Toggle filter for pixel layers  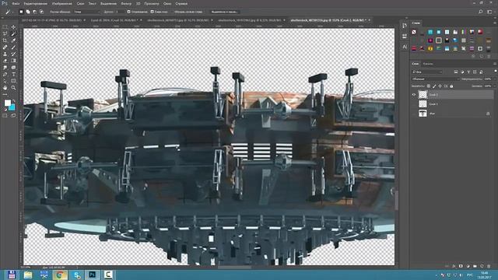click(456, 72)
